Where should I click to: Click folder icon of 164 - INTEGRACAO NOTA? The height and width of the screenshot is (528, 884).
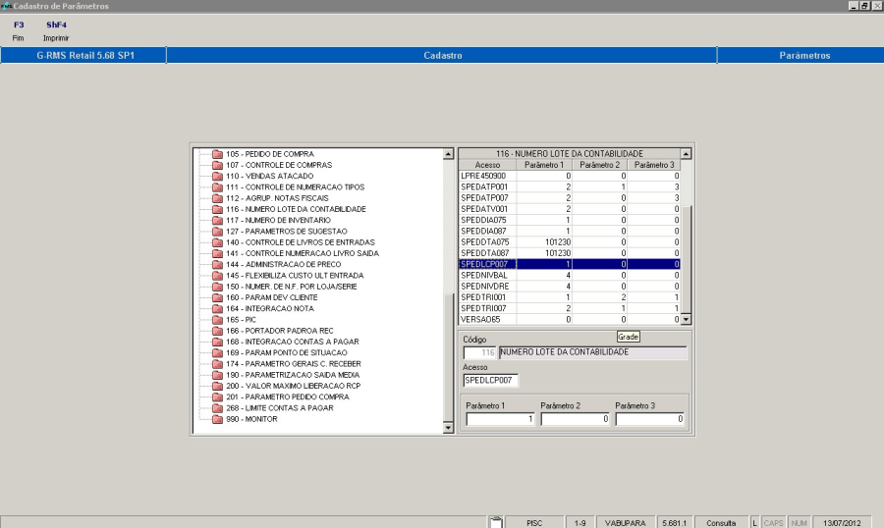tap(218, 309)
